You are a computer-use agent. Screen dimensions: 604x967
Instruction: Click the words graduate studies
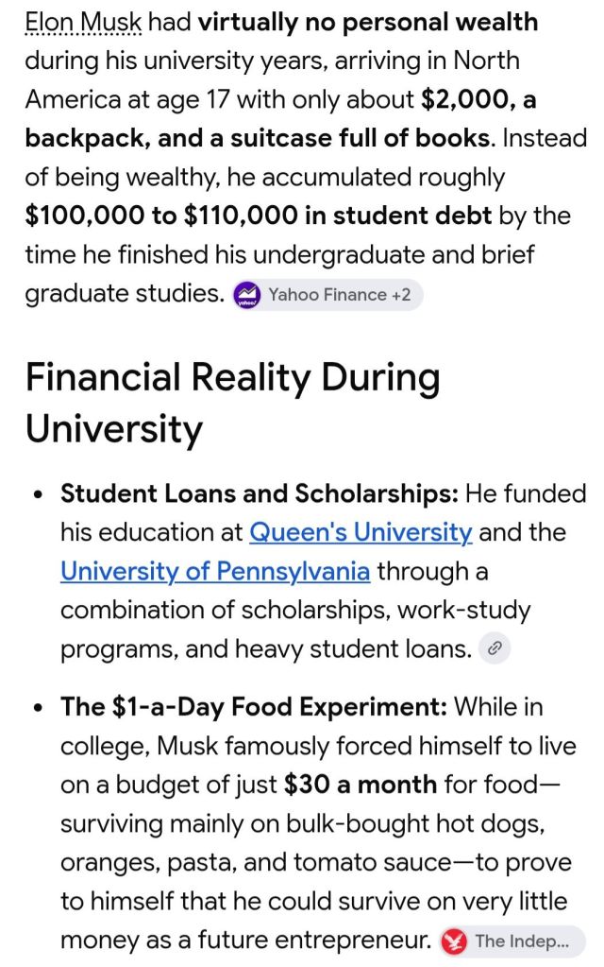125,294
